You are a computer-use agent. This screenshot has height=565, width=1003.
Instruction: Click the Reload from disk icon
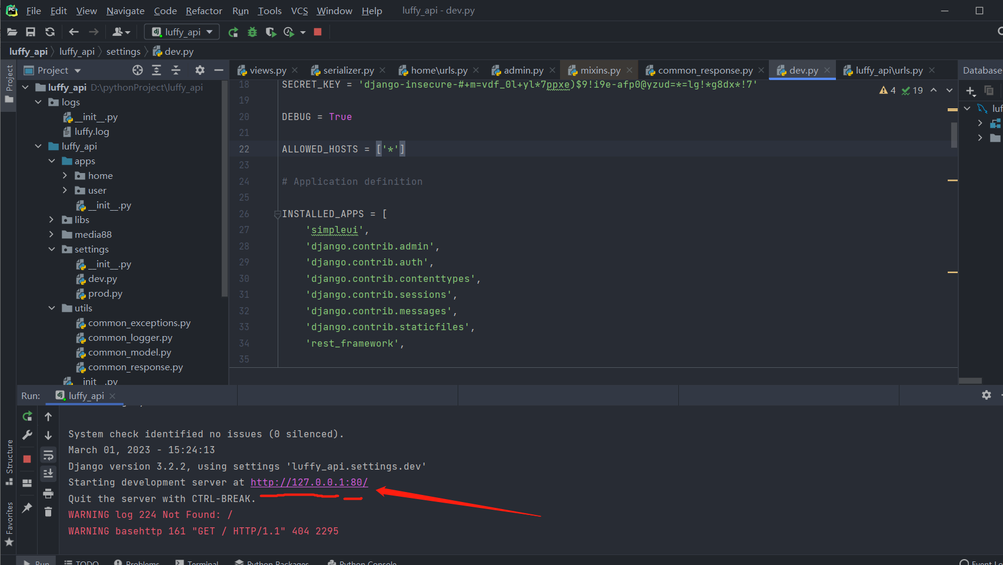tap(50, 32)
